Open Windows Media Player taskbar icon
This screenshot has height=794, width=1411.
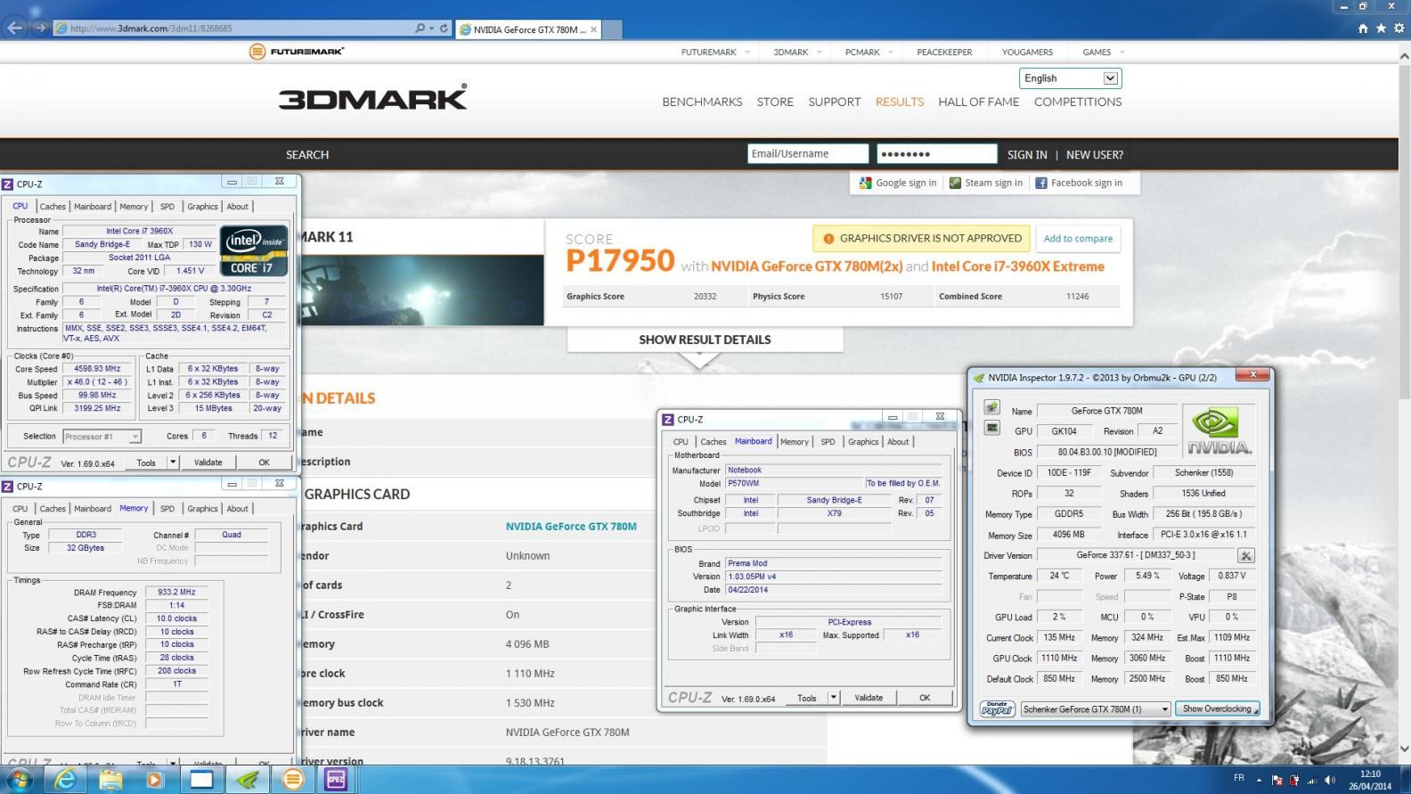(x=156, y=779)
